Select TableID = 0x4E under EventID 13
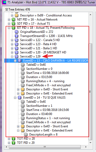The image size is (96, 152). coord(36,65)
